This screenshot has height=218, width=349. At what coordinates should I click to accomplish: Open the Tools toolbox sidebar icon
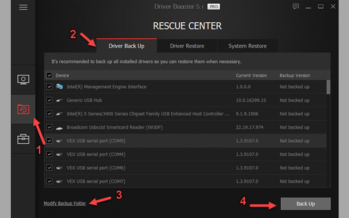[x=23, y=139]
